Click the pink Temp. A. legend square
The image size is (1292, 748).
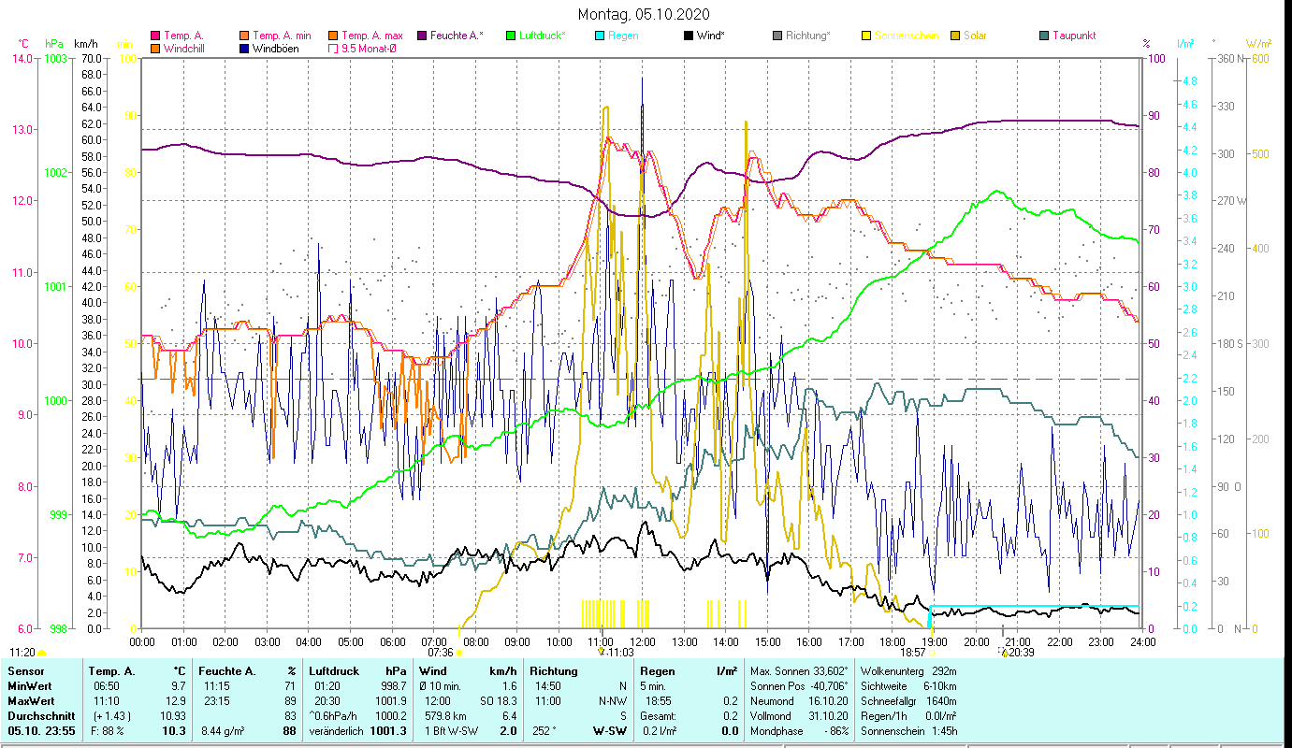[x=155, y=36]
